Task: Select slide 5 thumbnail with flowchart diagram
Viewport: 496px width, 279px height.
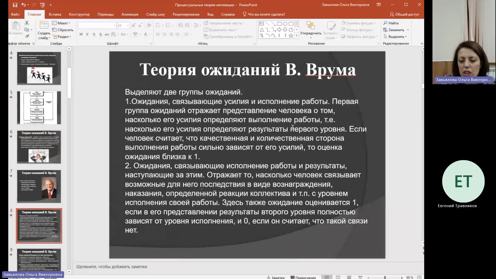Action: (x=39, y=107)
